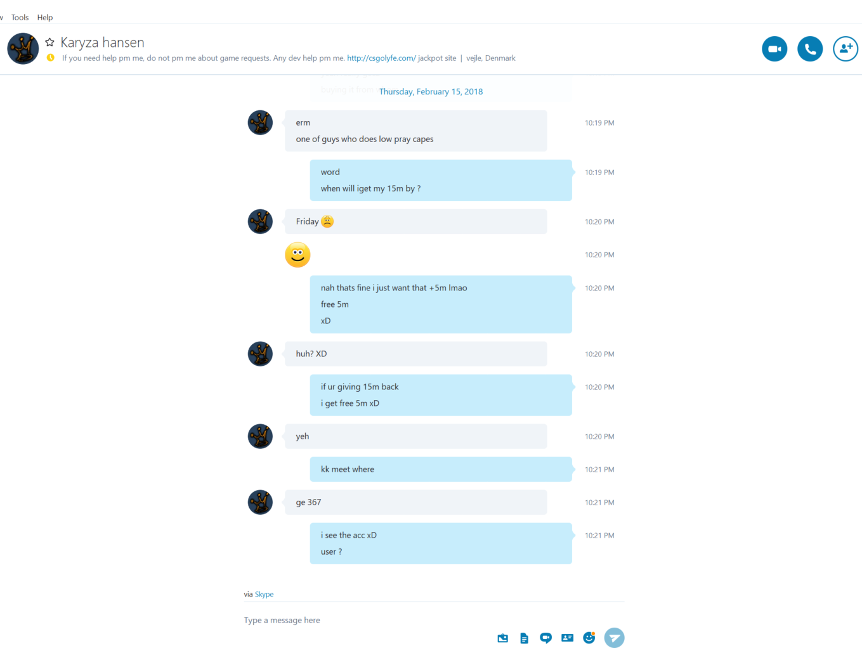Attach a file with the document icon
Image resolution: width=862 pixels, height=653 pixels.
[x=524, y=638]
